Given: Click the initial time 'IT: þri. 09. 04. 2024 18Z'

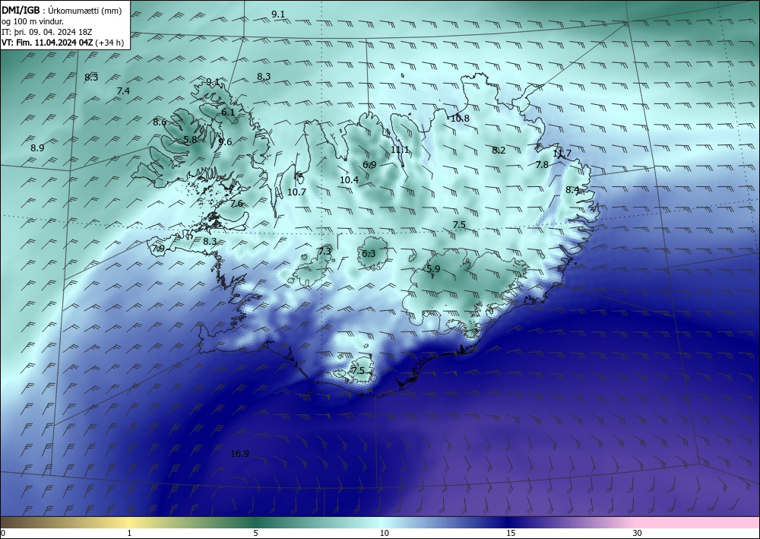Looking at the screenshot, I should pos(47,32).
